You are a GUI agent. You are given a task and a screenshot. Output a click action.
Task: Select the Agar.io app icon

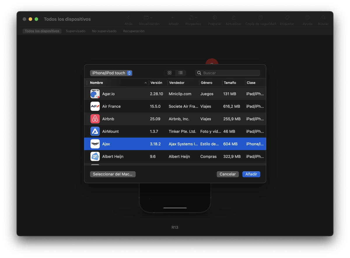95,94
